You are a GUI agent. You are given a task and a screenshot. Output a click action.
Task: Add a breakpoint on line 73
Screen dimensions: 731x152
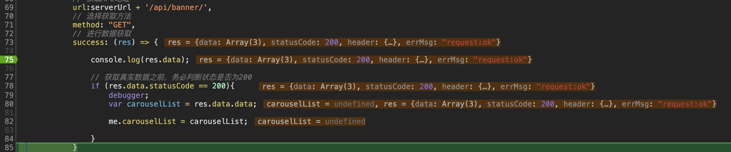9,42
